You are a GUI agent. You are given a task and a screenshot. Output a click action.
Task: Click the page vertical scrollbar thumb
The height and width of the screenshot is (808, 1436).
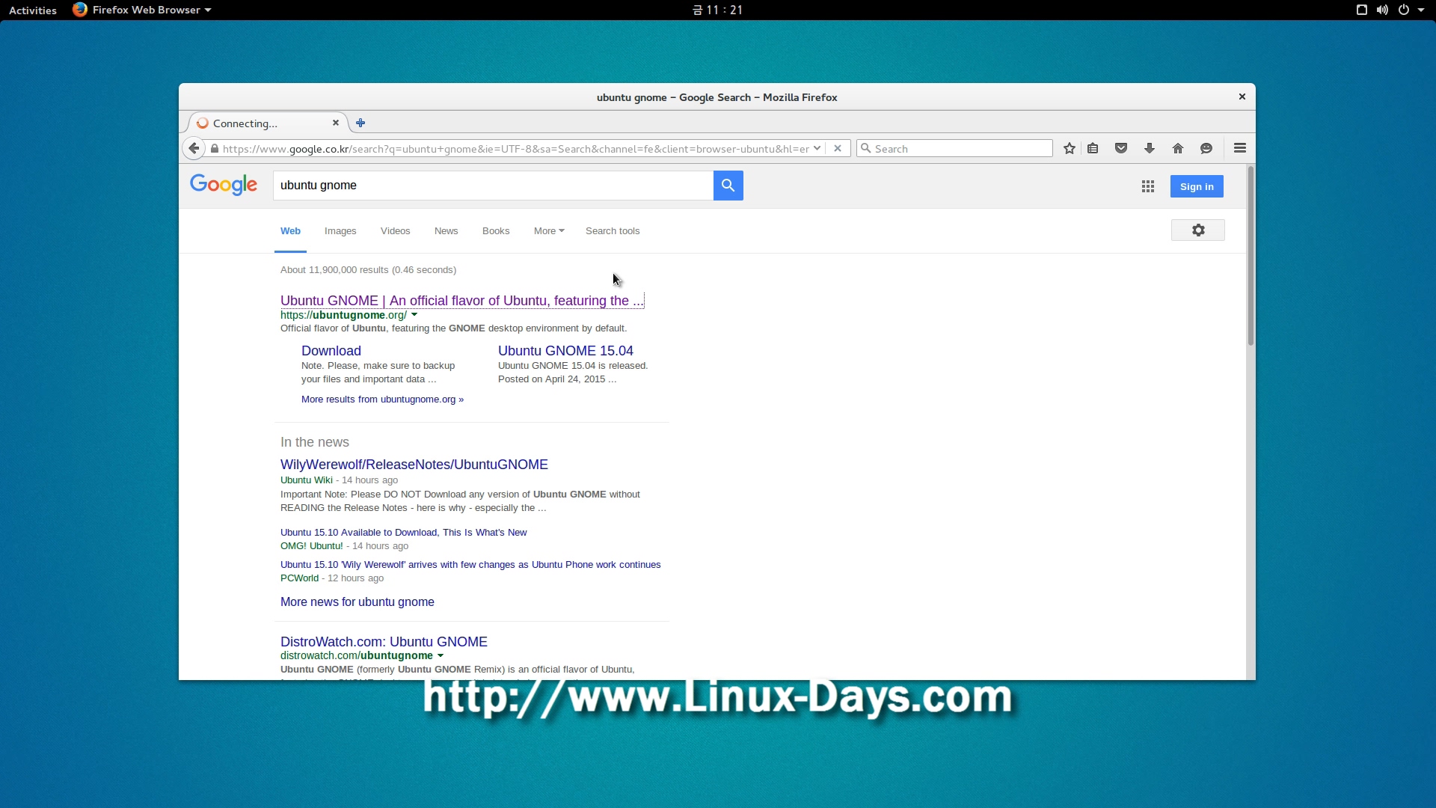coord(1251,256)
